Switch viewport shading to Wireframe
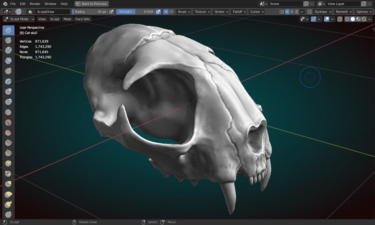 tap(347, 19)
